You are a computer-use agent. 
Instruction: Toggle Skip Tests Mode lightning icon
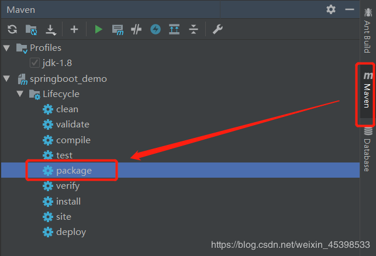(156, 29)
